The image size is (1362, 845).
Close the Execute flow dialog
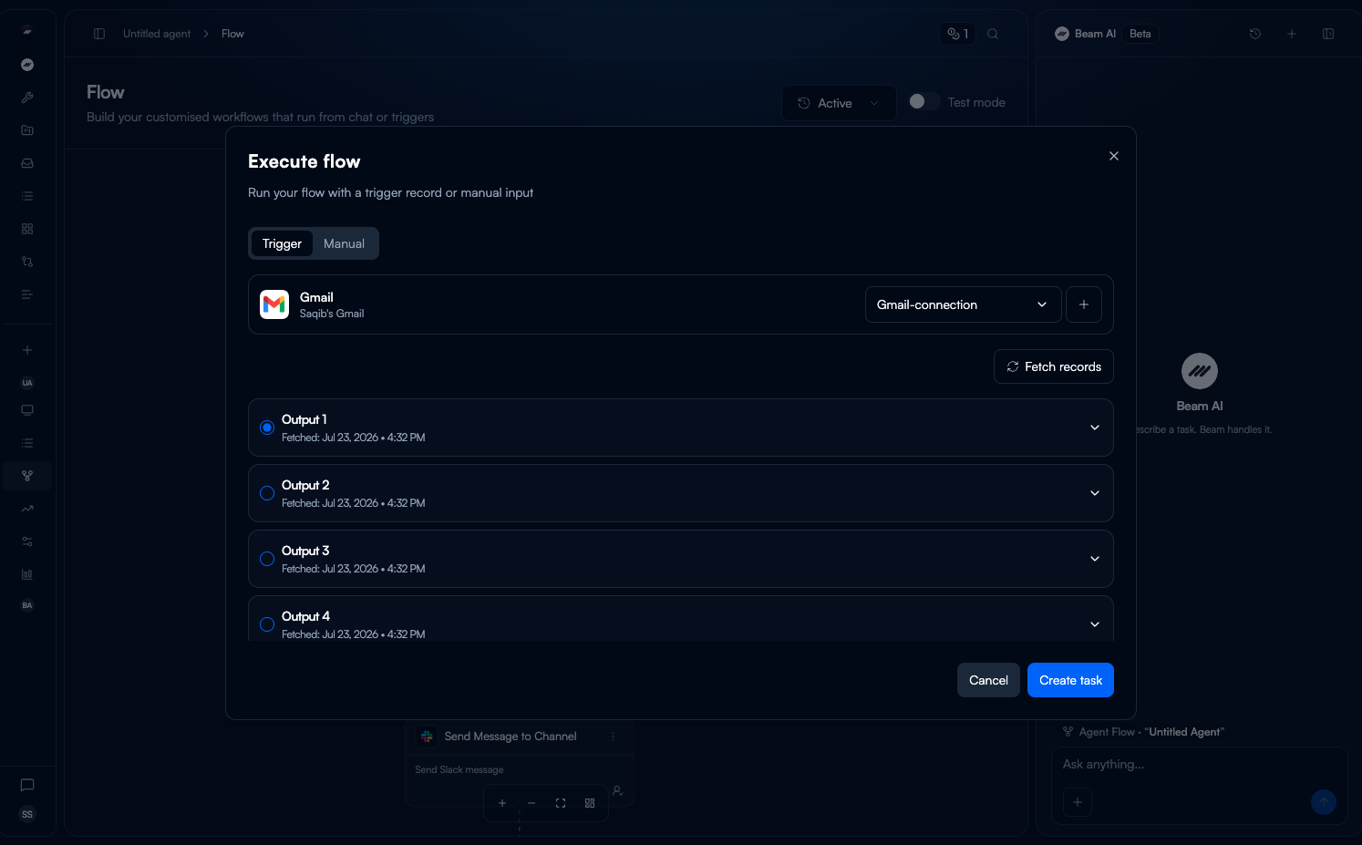1113,156
